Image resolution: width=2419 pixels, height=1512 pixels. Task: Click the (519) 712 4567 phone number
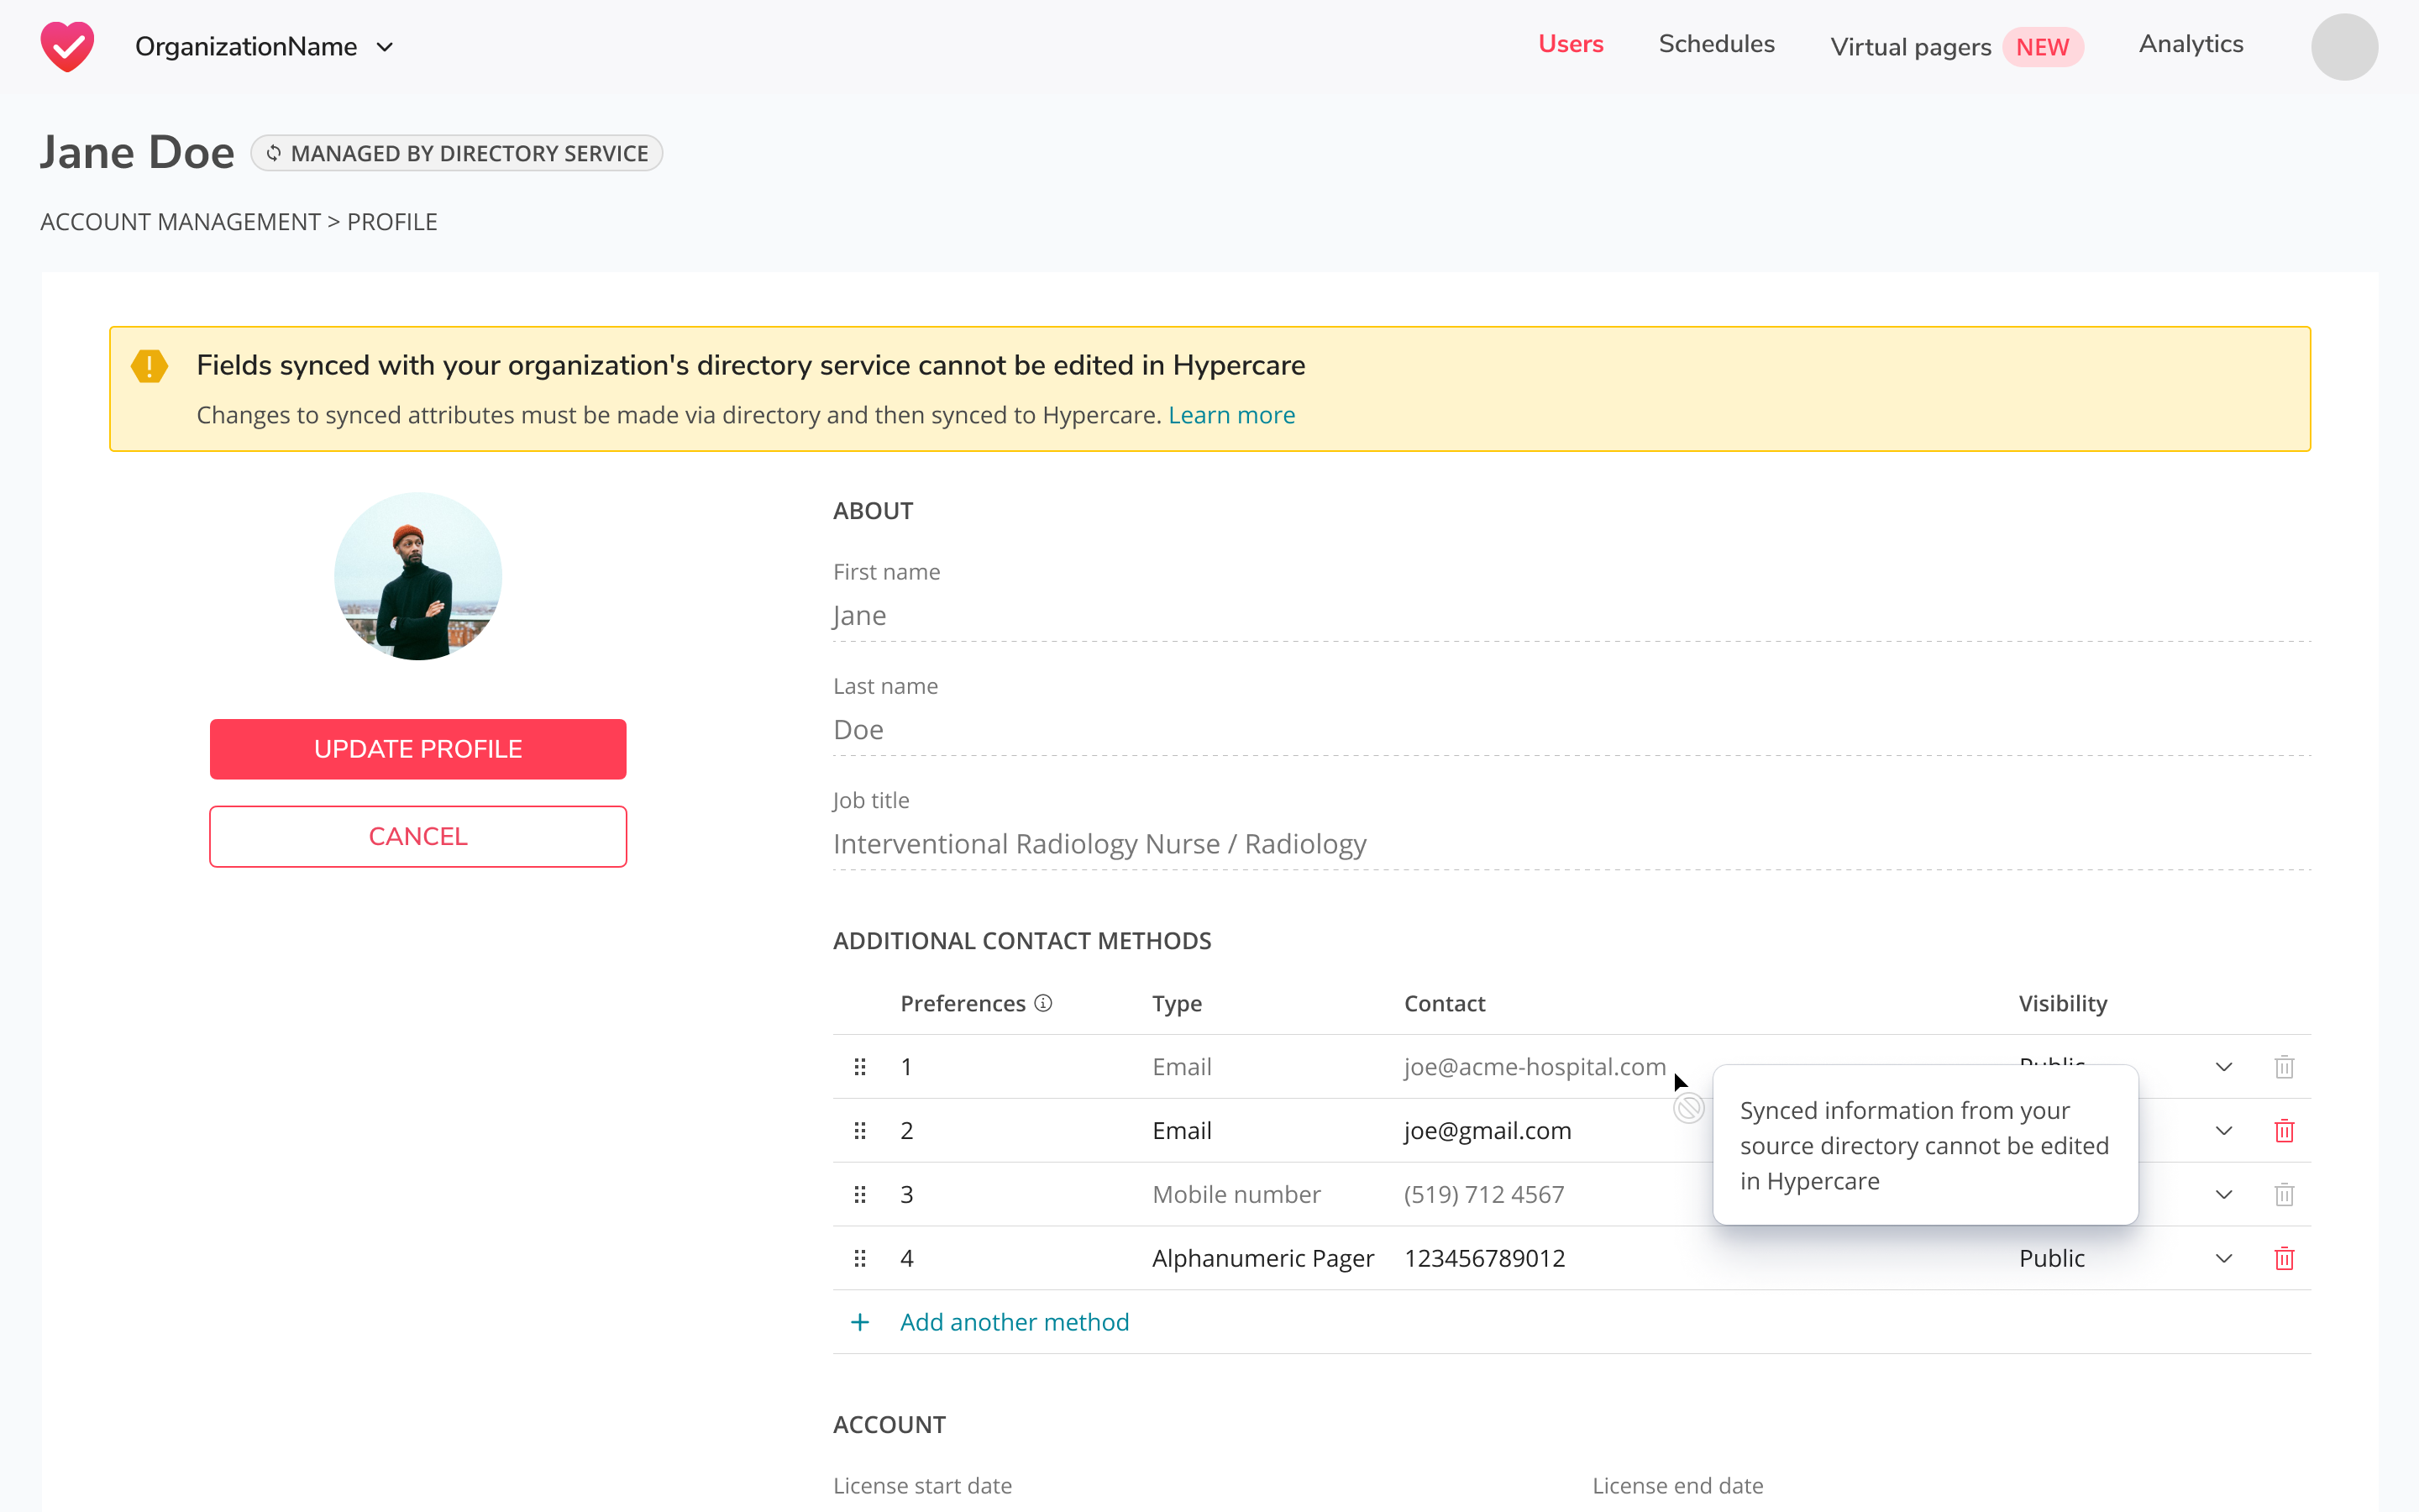[1483, 1195]
